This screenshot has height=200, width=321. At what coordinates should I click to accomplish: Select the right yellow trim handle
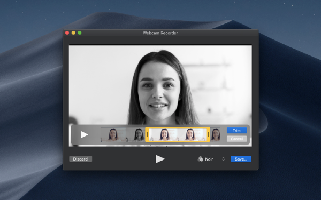pos(208,134)
